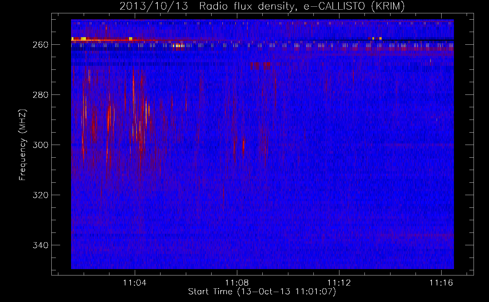This screenshot has height=302, width=489.
Task: Click the "Frequency (MHZ)" axis label
Action: tap(23, 145)
